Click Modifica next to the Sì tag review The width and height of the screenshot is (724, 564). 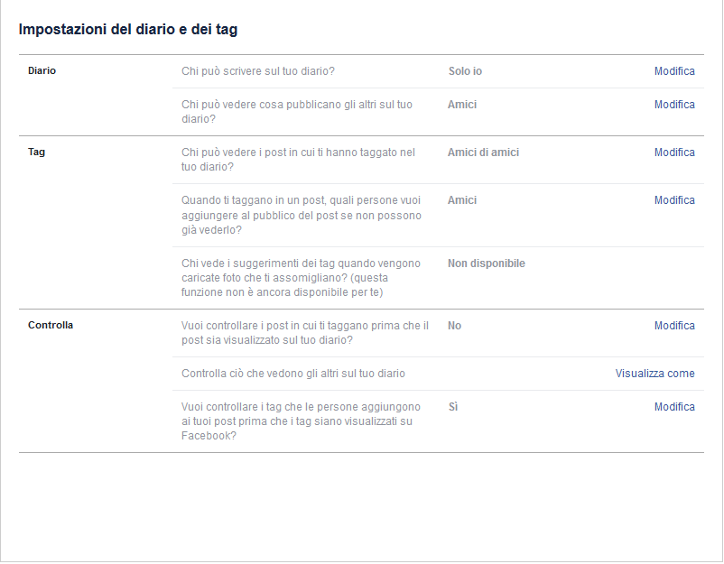pyautogui.click(x=674, y=407)
